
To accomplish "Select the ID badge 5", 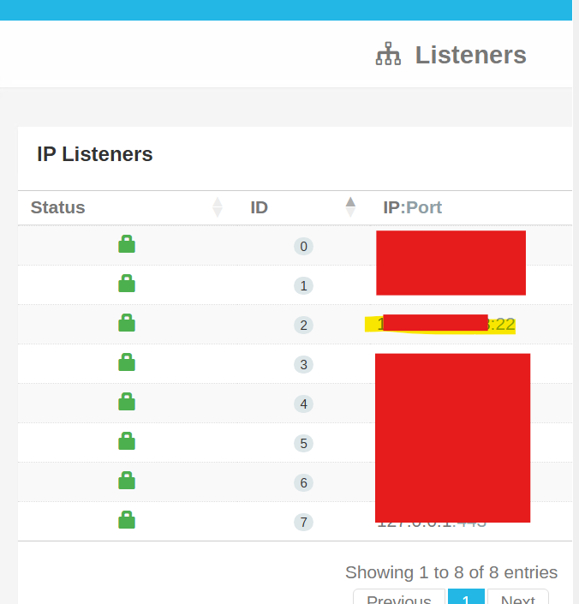I will click(x=303, y=444).
